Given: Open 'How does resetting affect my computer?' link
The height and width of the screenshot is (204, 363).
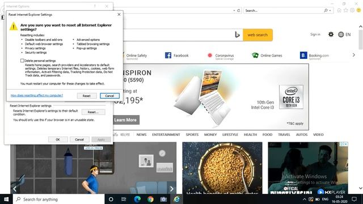Looking at the screenshot, I should (37, 95).
